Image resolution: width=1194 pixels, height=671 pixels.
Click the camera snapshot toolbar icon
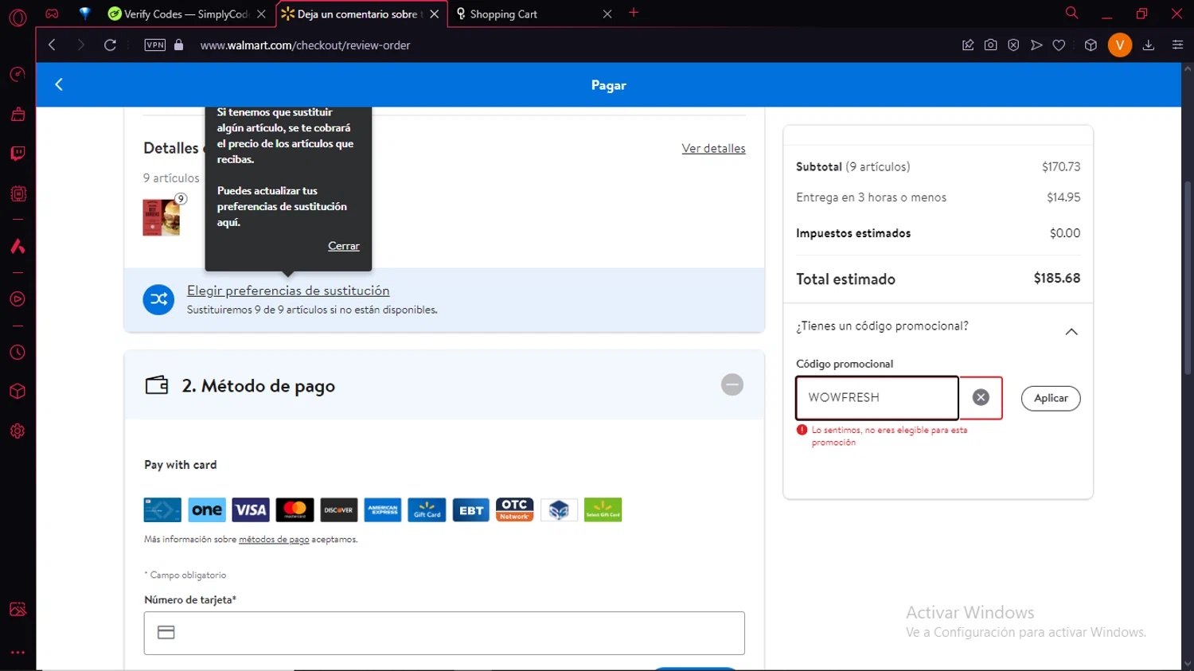[x=990, y=45]
